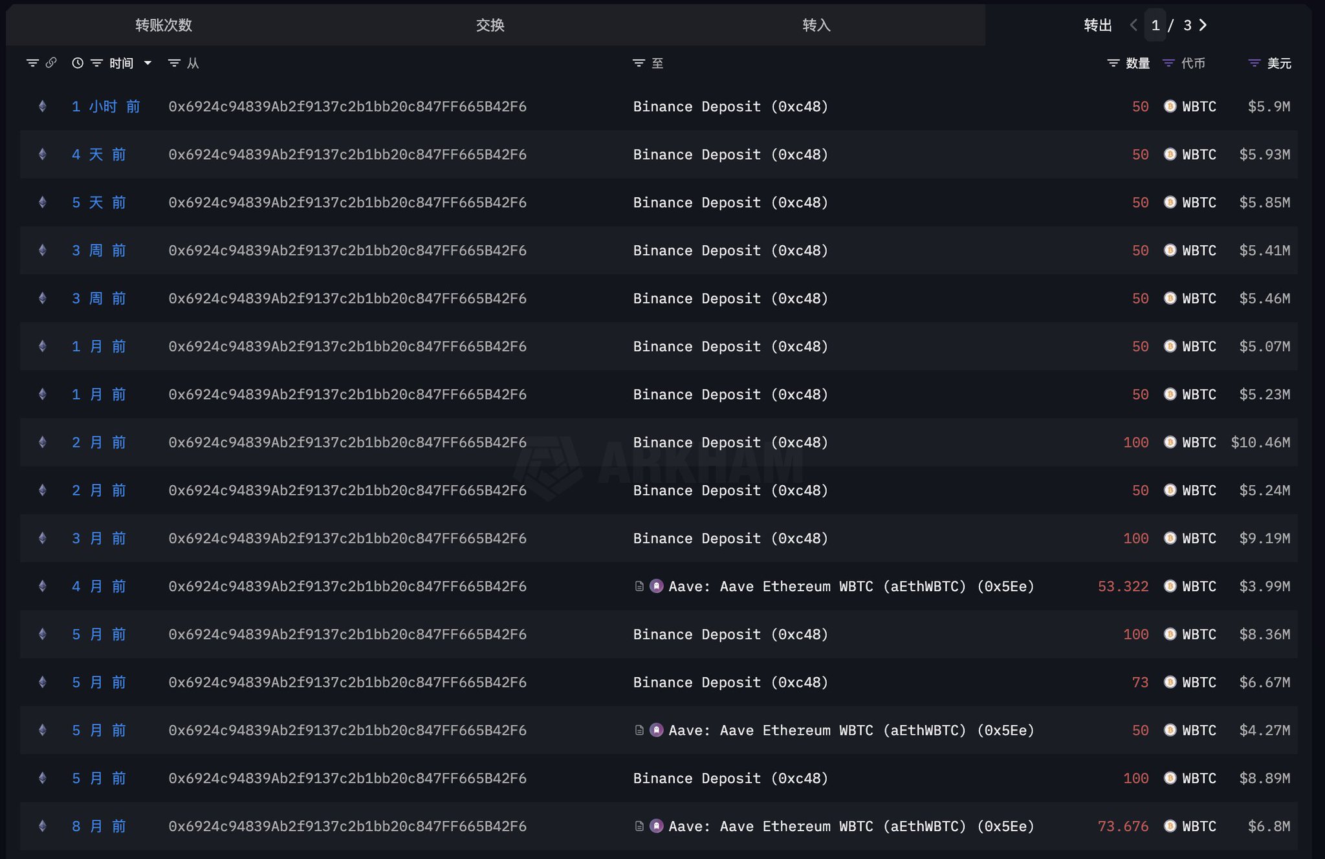
Task: Go to the next page arrow
Action: pos(1203,25)
